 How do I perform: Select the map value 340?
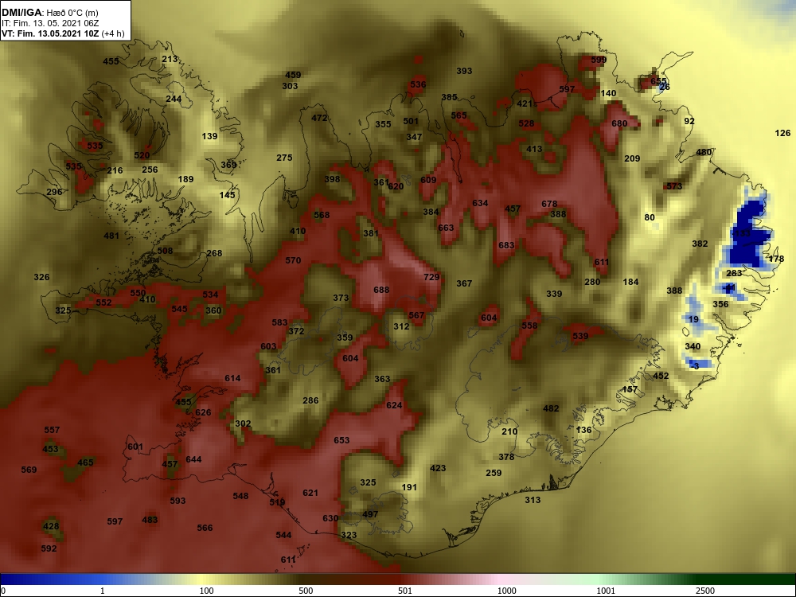[693, 346]
